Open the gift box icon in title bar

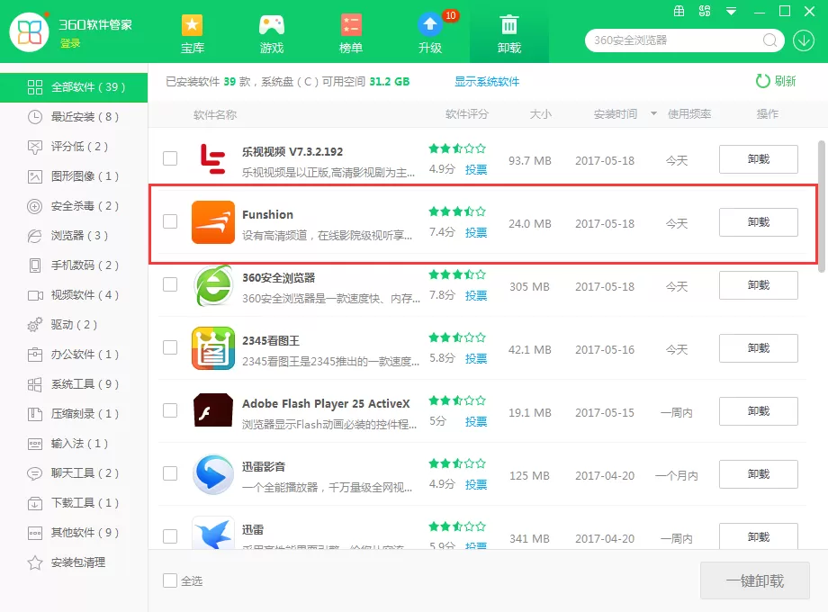coord(679,11)
